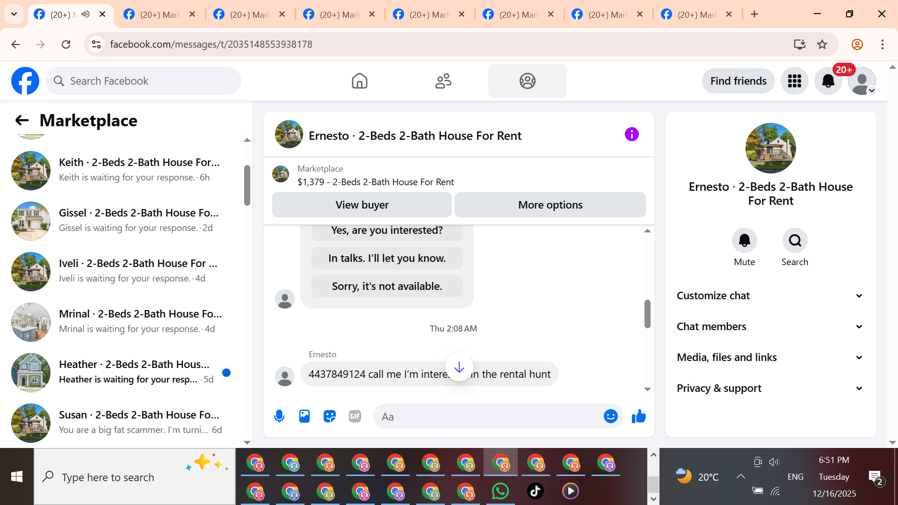Viewport: 898px width, 505px height.
Task: Install app icon in the address bar
Action: click(800, 44)
